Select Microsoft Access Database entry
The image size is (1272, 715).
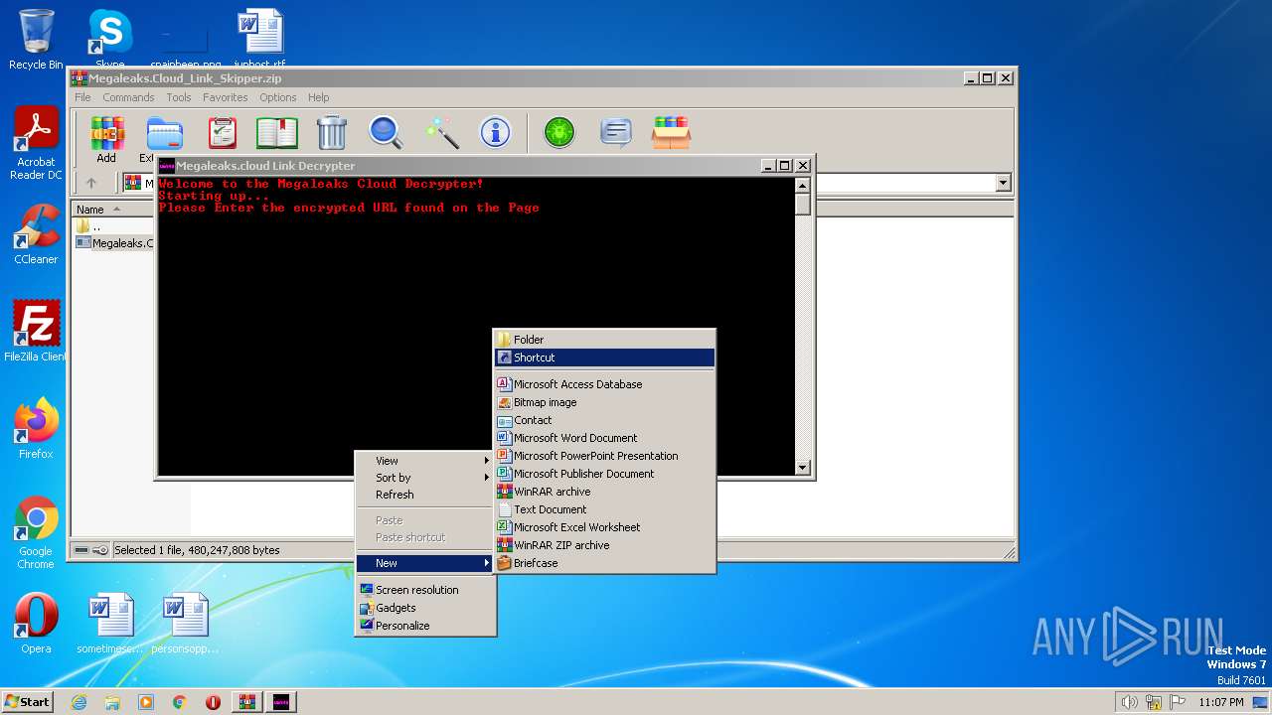[604, 384]
